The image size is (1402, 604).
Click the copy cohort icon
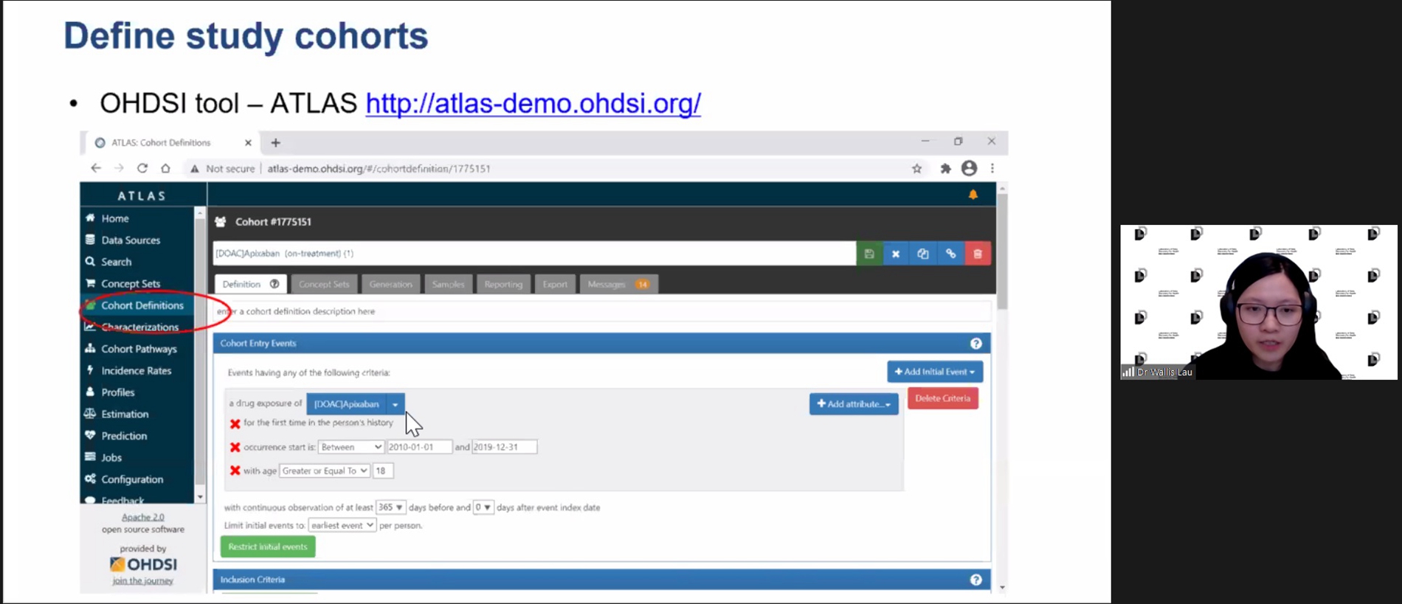coord(923,254)
